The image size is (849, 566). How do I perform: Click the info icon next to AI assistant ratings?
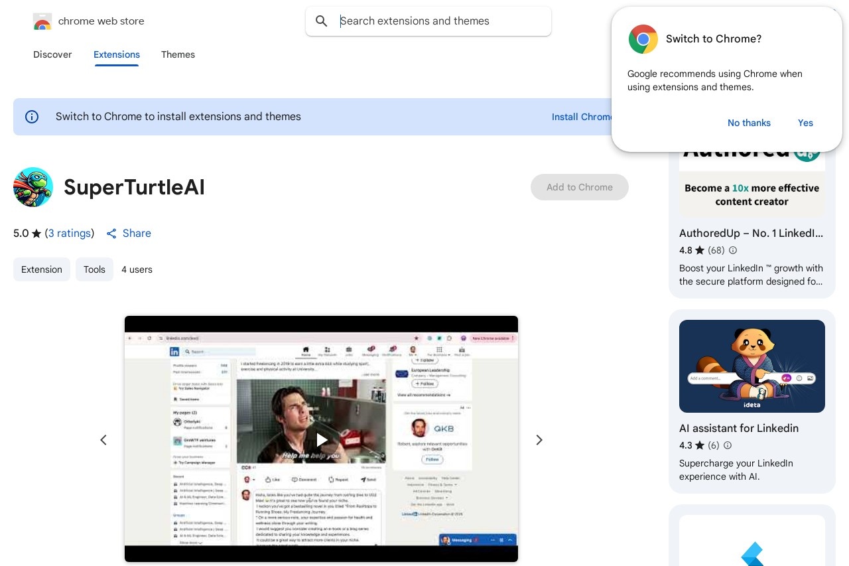[728, 445]
